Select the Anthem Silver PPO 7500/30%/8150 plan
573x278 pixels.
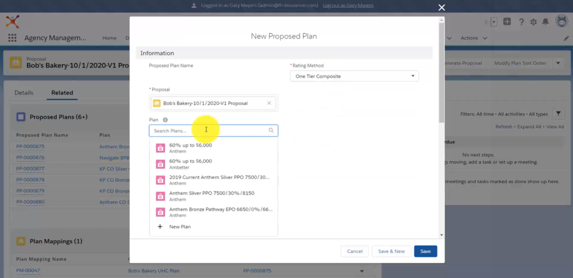(x=211, y=193)
